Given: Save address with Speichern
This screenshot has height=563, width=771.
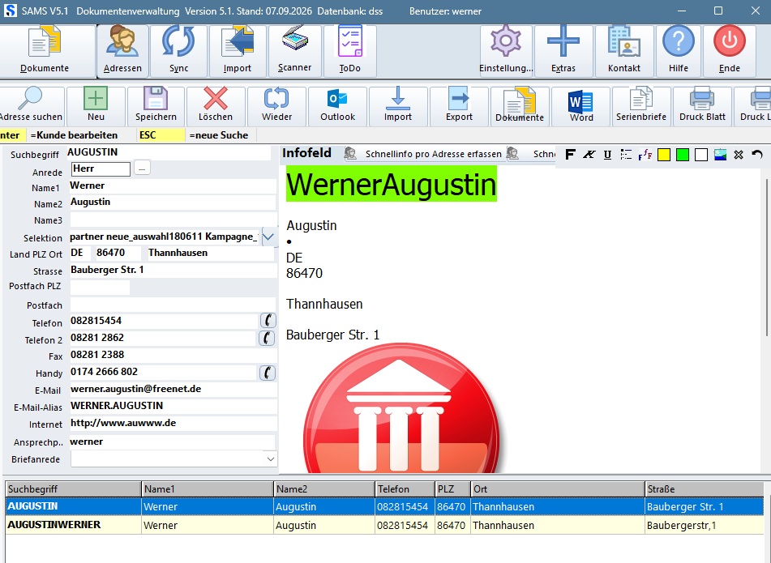Looking at the screenshot, I should (156, 105).
